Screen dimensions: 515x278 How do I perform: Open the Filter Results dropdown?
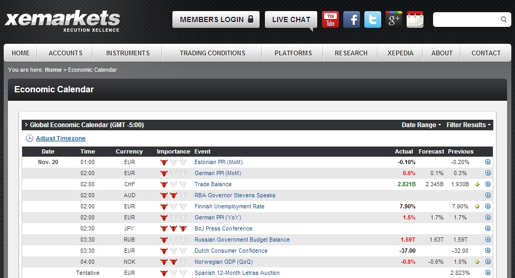pos(468,125)
